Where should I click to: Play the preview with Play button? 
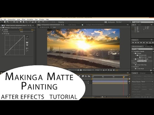138,43
